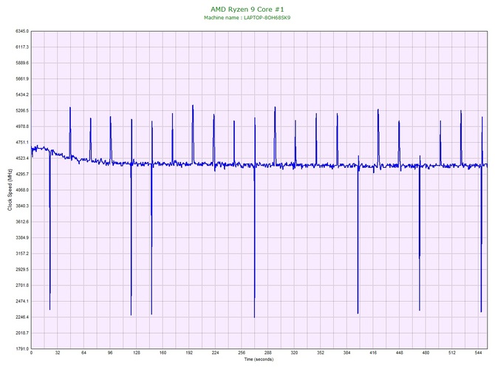Click the 480 time-axis label
This screenshot has width=495, height=372.
(x=426, y=353)
